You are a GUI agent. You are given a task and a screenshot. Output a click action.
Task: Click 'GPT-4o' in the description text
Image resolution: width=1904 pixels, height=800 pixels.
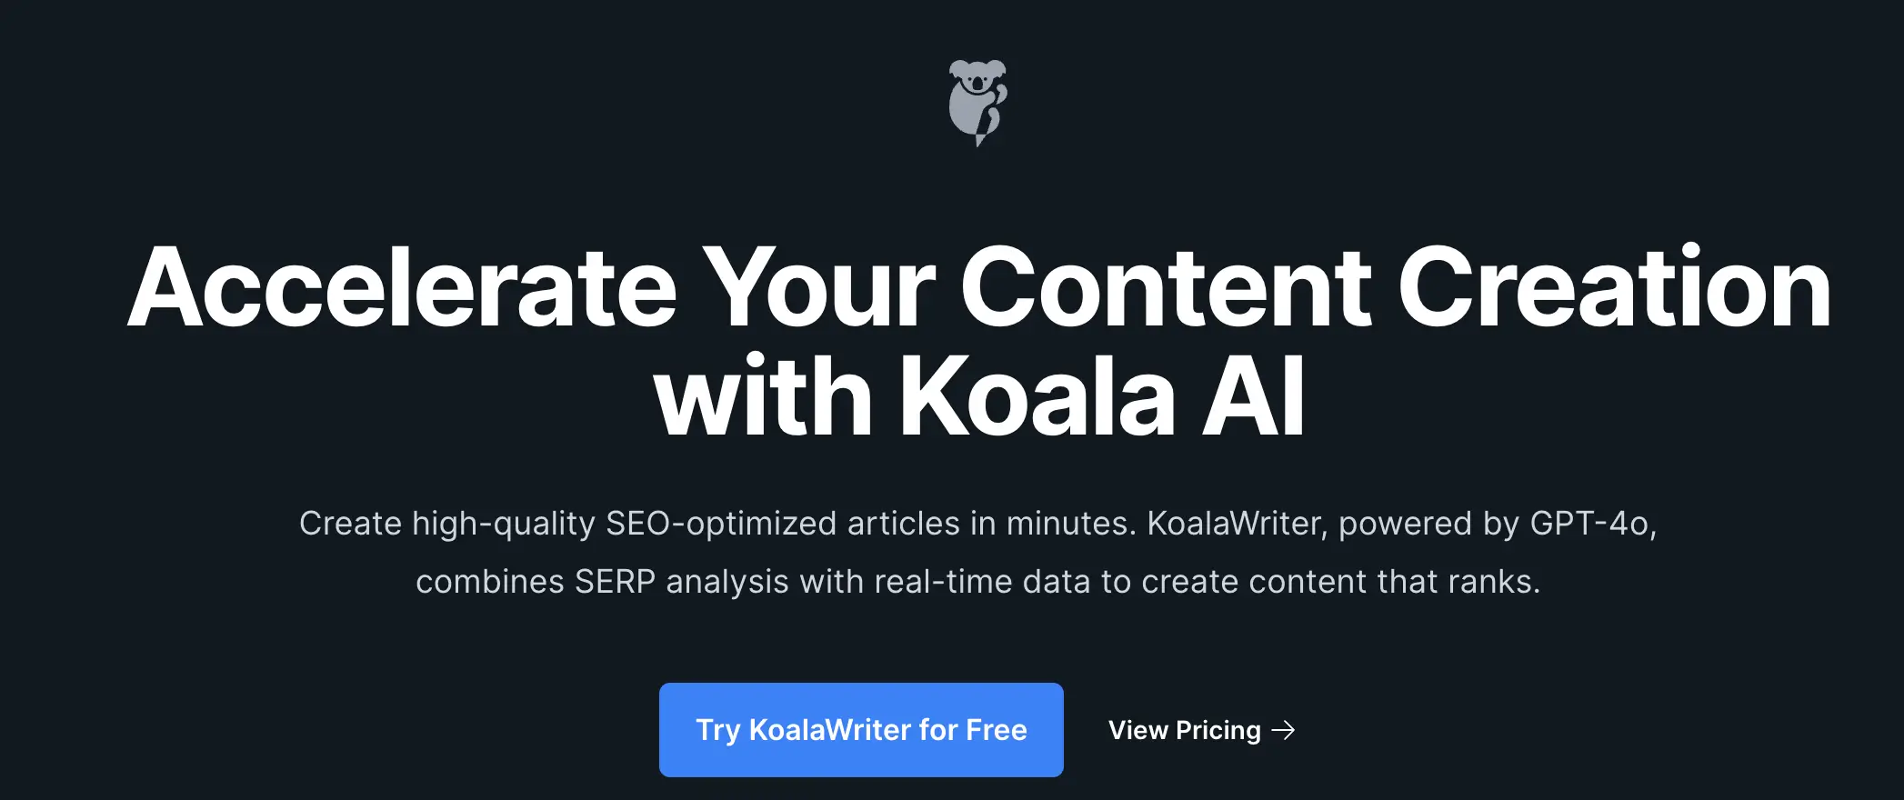point(1589,524)
